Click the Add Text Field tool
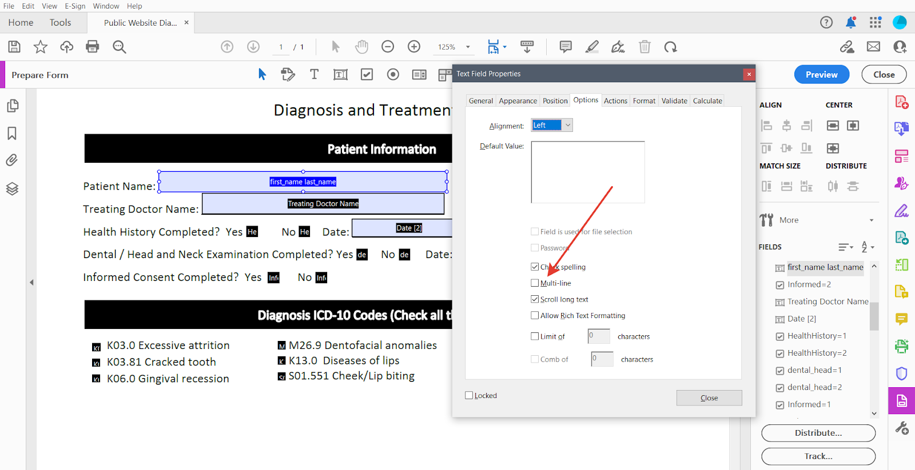 click(340, 75)
